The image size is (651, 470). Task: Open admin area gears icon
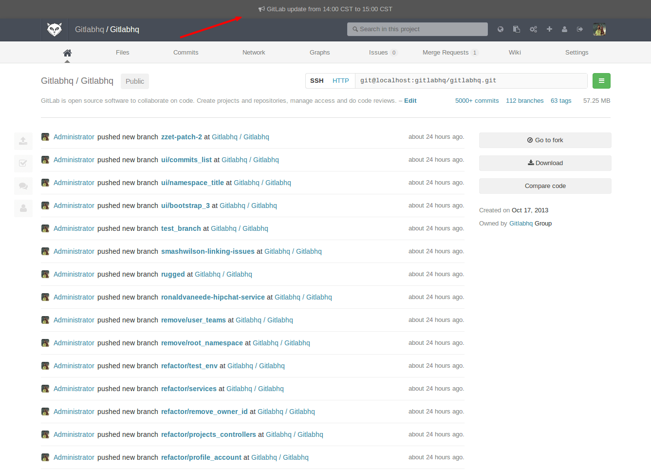pos(533,29)
